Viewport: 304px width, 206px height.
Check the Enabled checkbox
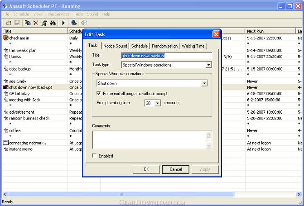coord(95,156)
